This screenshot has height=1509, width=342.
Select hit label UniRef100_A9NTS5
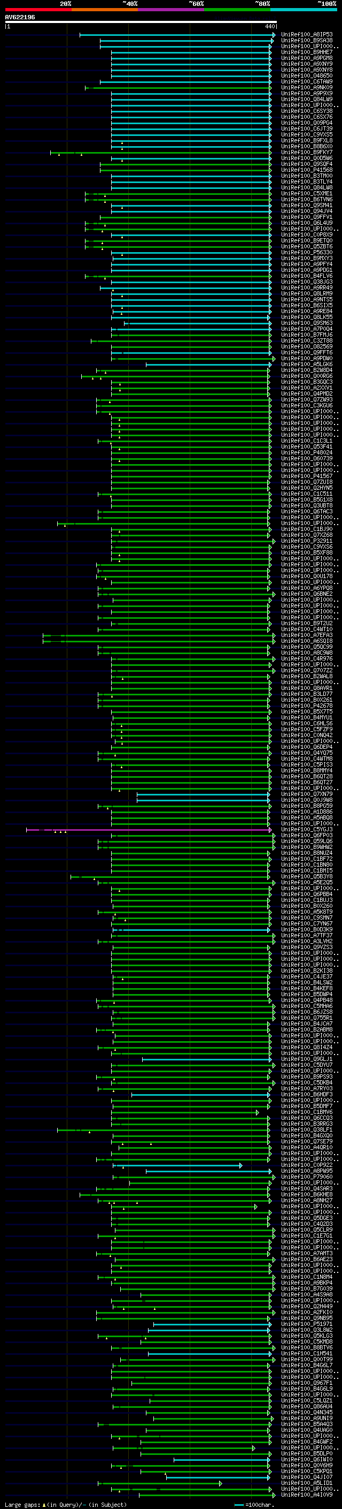pos(307,300)
